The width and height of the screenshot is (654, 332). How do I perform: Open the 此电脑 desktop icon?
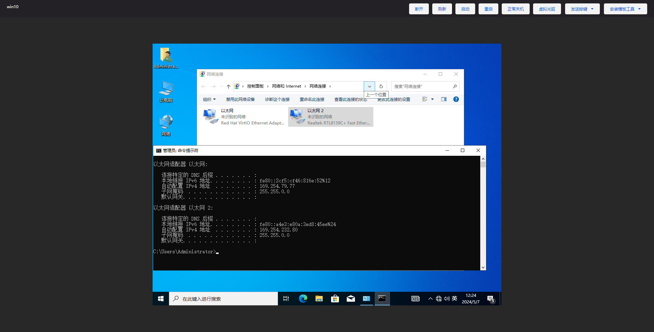click(166, 92)
